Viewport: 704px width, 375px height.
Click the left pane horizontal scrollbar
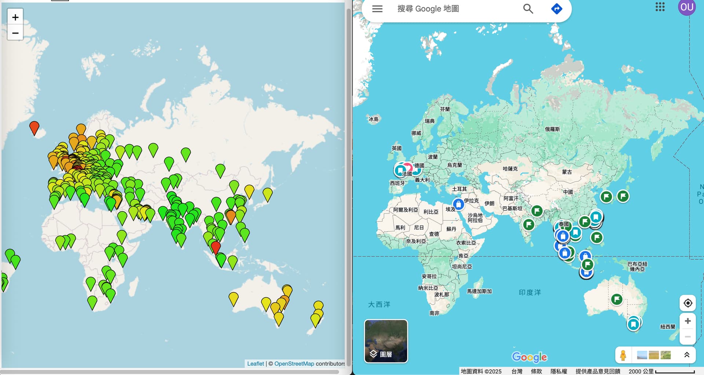[x=170, y=372]
